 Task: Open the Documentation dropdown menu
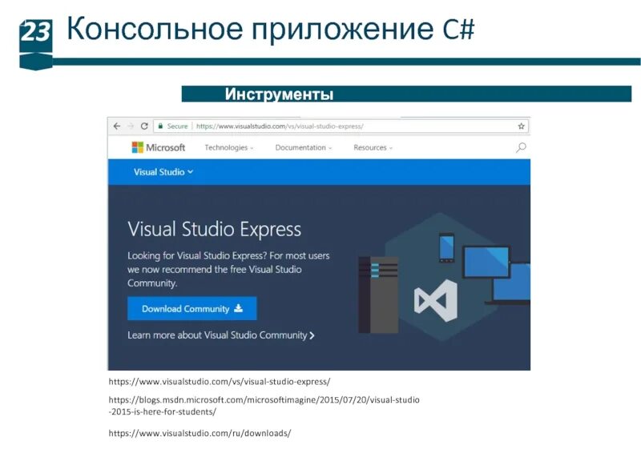(x=304, y=147)
